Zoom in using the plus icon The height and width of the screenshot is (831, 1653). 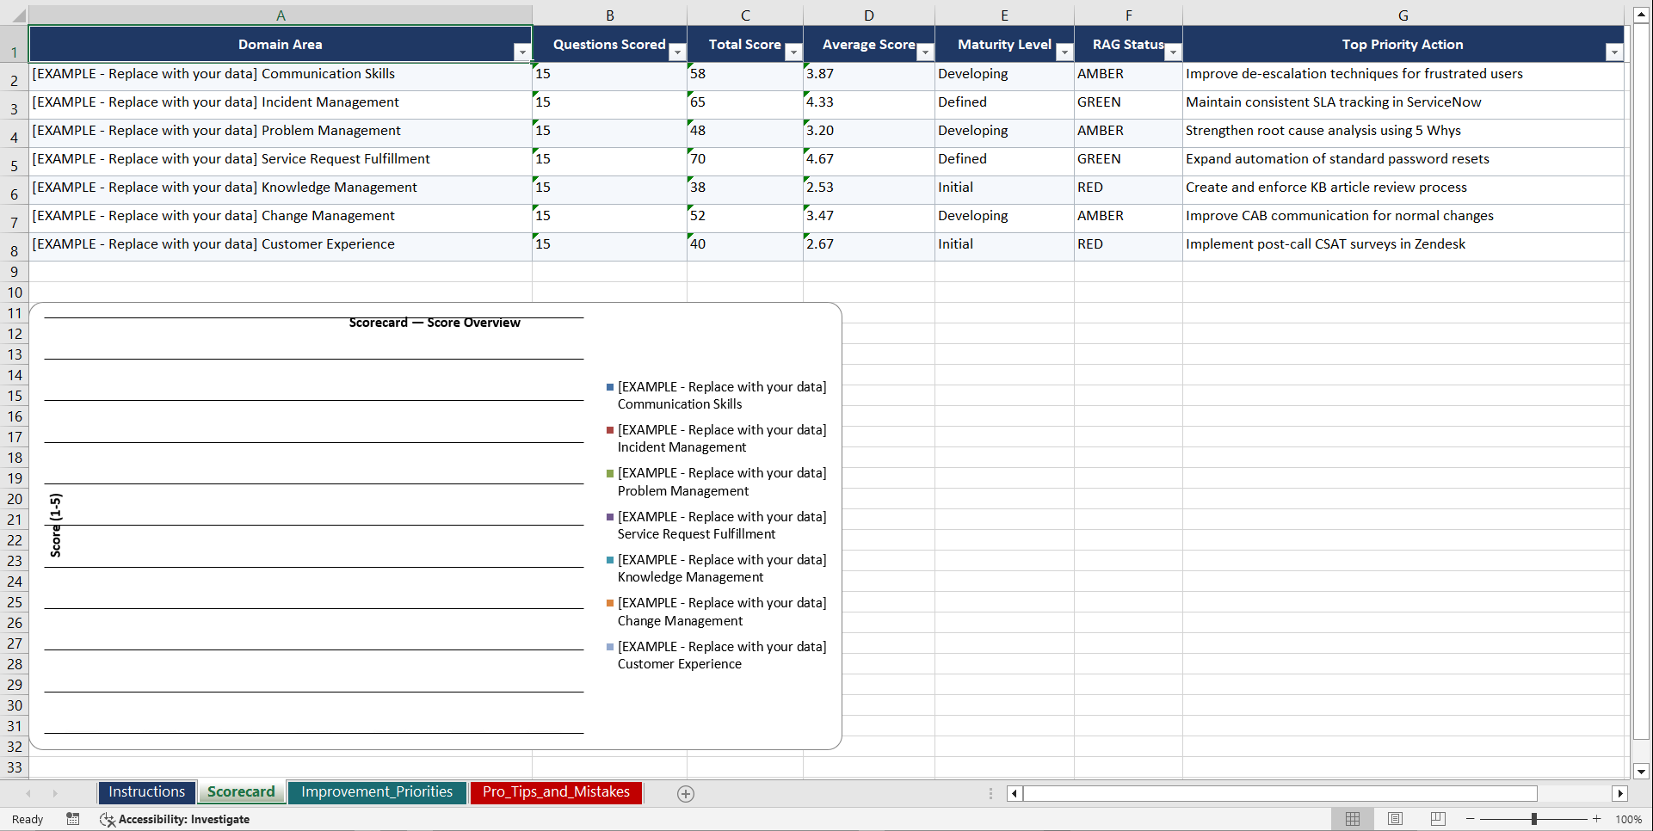pos(1597,819)
